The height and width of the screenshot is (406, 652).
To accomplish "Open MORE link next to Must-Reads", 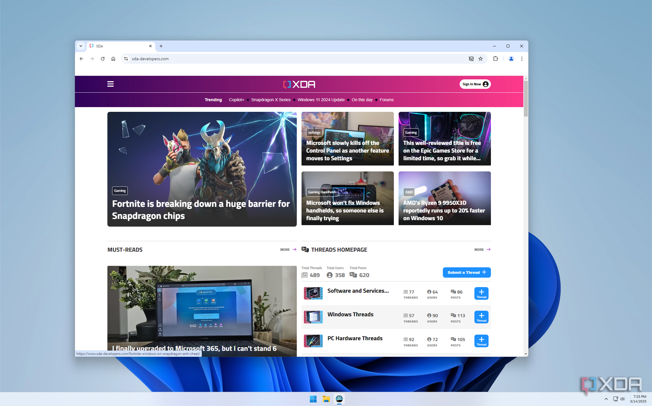I will pyautogui.click(x=288, y=250).
